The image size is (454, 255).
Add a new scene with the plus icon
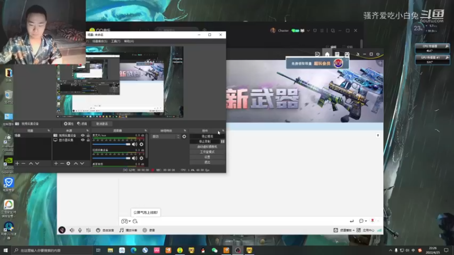[17, 164]
